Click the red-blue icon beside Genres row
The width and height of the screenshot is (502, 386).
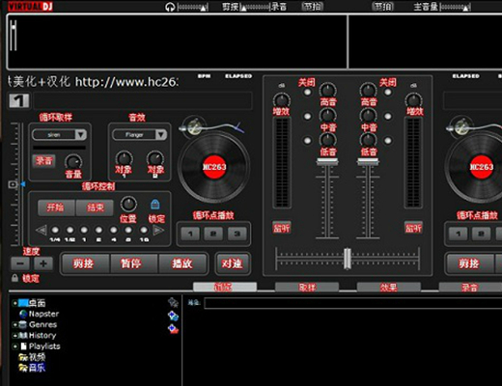click(173, 329)
